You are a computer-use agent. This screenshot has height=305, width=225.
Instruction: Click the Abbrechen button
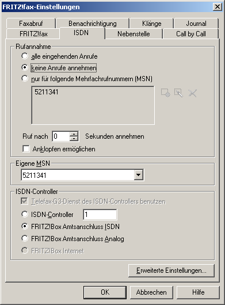click(x=151, y=292)
